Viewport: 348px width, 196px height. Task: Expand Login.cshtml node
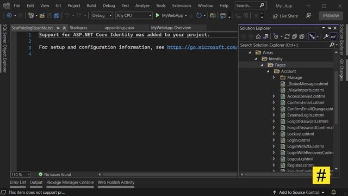point(274,140)
